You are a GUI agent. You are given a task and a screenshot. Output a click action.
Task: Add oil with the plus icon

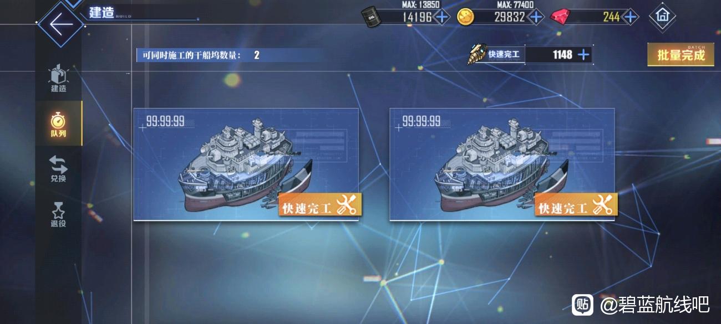click(441, 17)
